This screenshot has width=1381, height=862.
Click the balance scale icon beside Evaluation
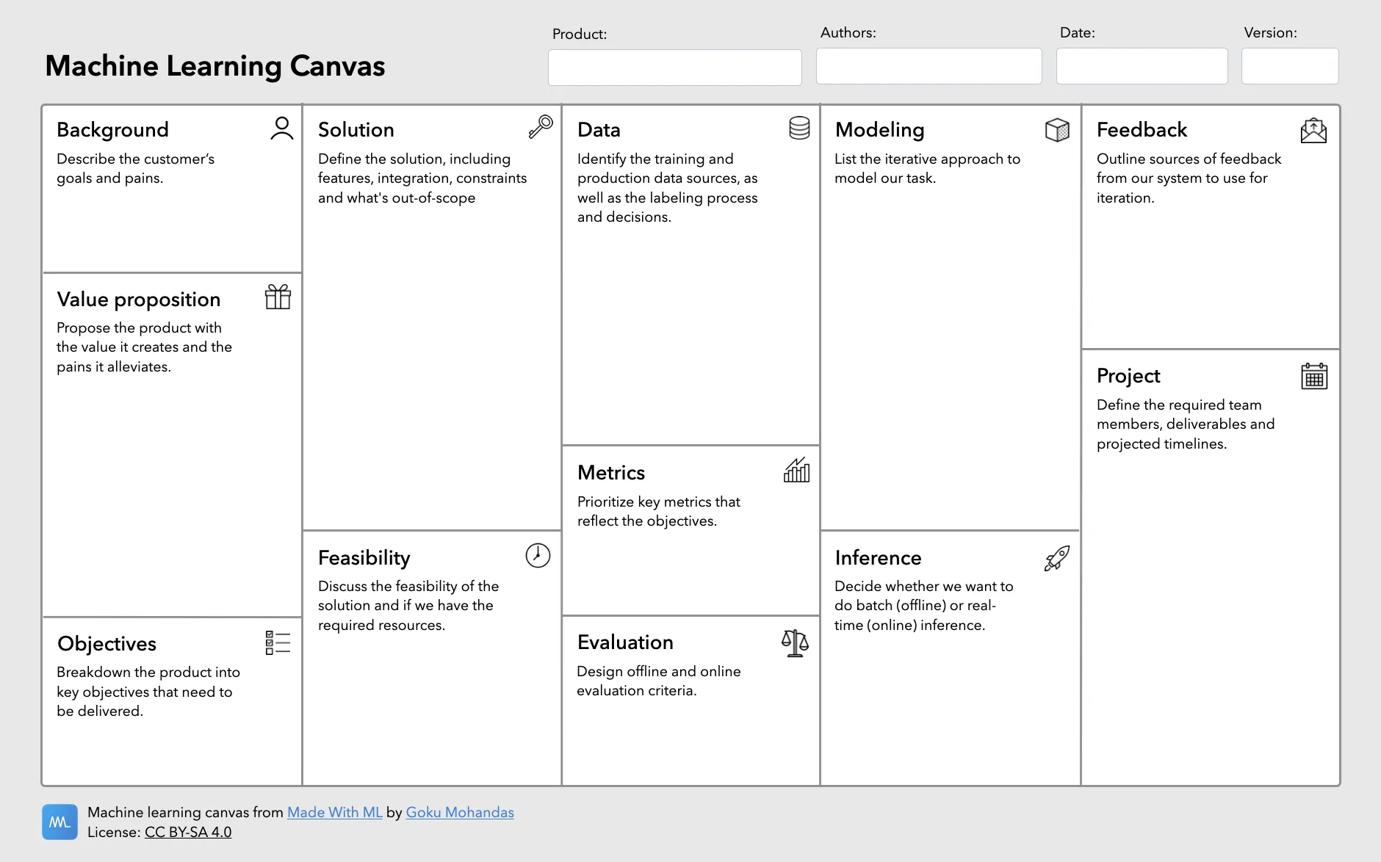click(x=795, y=643)
